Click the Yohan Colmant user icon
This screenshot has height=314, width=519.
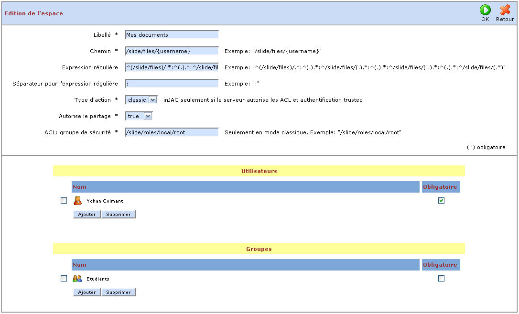click(x=77, y=201)
